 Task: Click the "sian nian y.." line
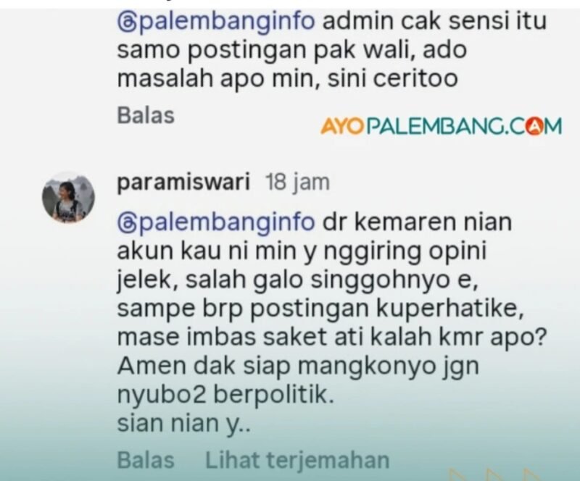tap(184, 423)
